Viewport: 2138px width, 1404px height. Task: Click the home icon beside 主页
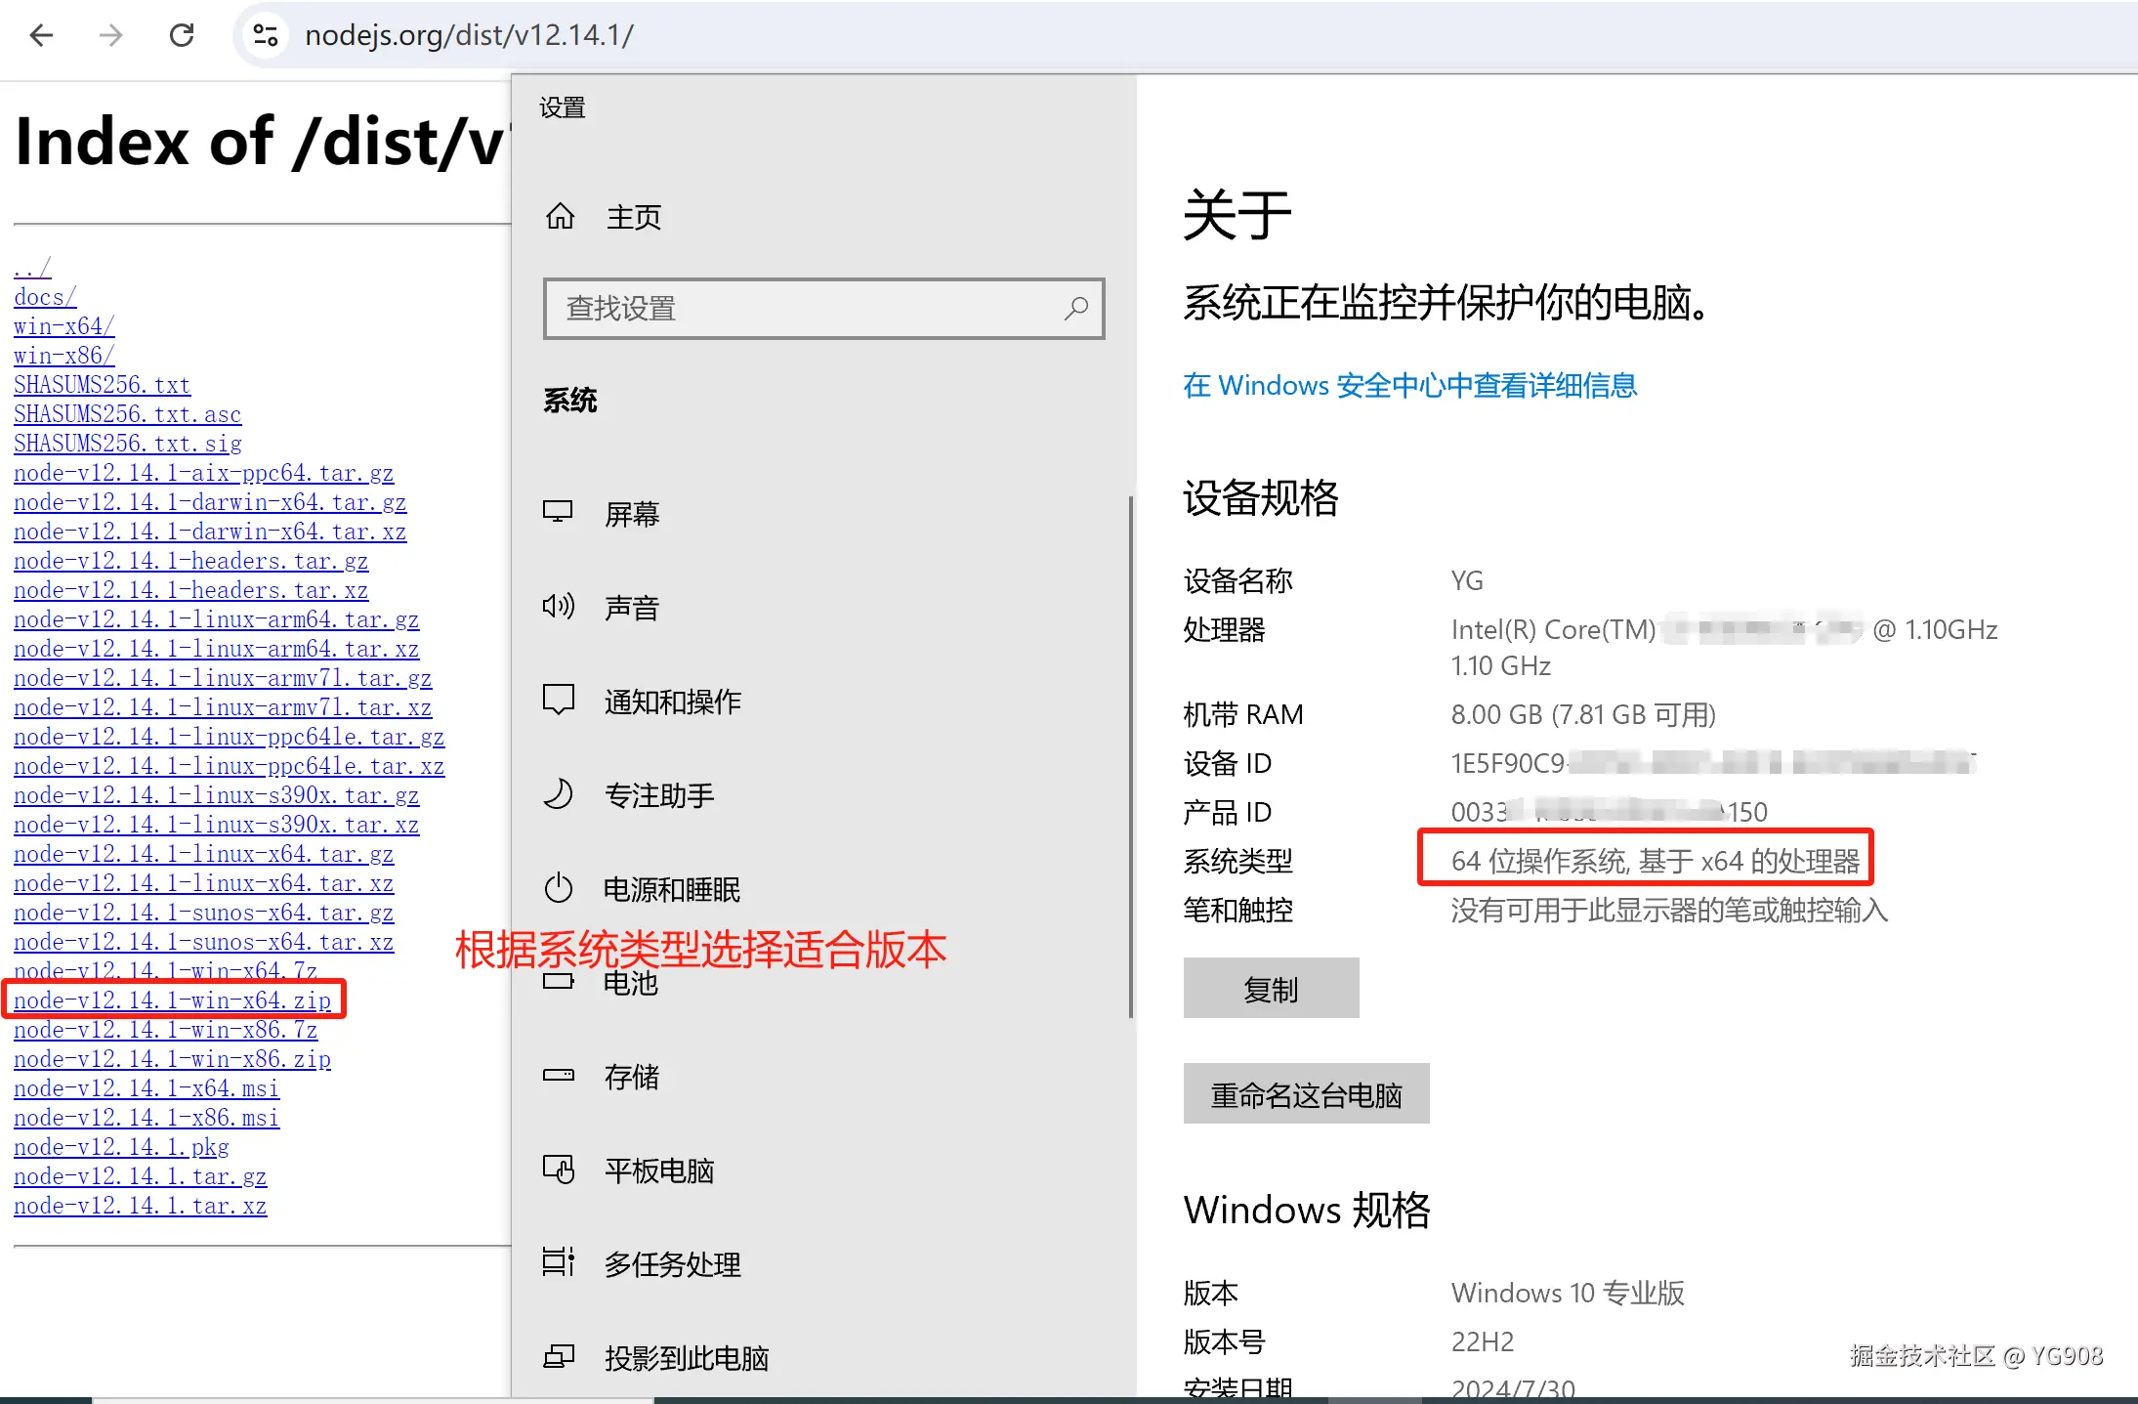pyautogui.click(x=560, y=216)
